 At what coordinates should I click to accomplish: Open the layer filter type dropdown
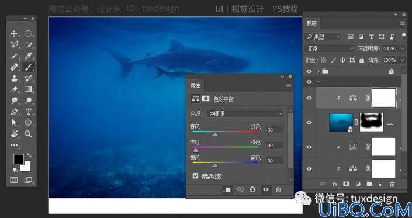[x=323, y=37]
